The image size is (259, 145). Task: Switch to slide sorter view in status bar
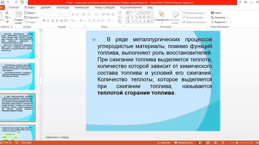tap(208, 143)
